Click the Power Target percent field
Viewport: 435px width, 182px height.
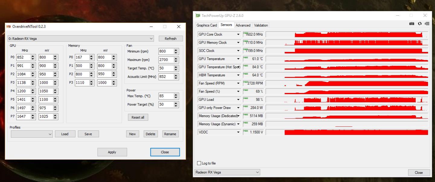pyautogui.click(x=166, y=104)
